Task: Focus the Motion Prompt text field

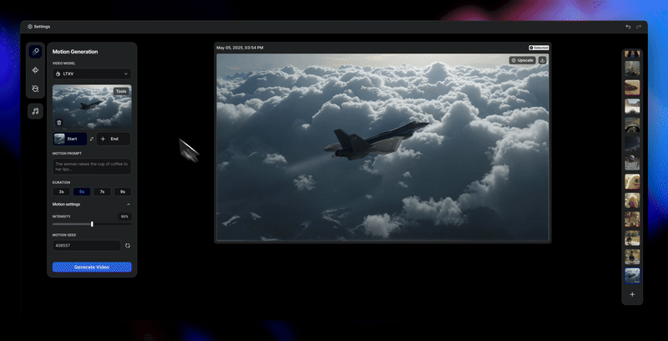Action: click(x=92, y=166)
